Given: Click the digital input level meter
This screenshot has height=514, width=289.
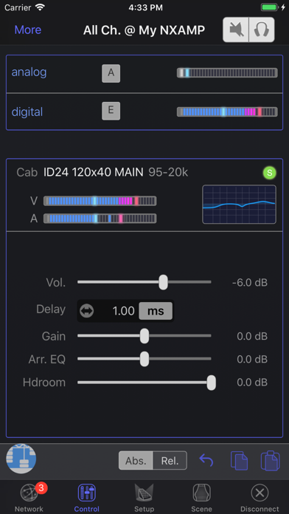Looking at the screenshot, I should [x=227, y=112].
